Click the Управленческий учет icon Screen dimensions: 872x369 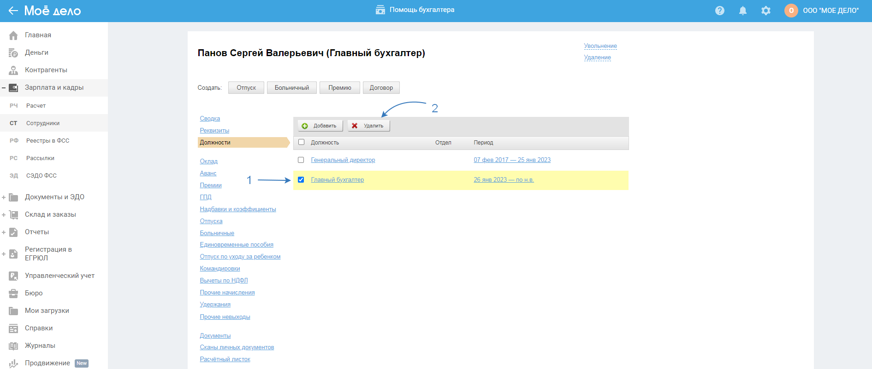click(x=13, y=276)
